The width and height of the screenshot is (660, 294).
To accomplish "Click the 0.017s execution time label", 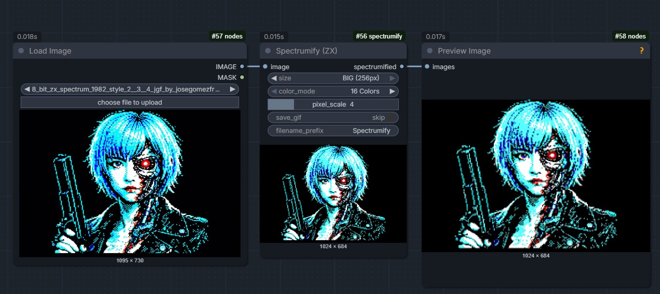I will coord(436,37).
